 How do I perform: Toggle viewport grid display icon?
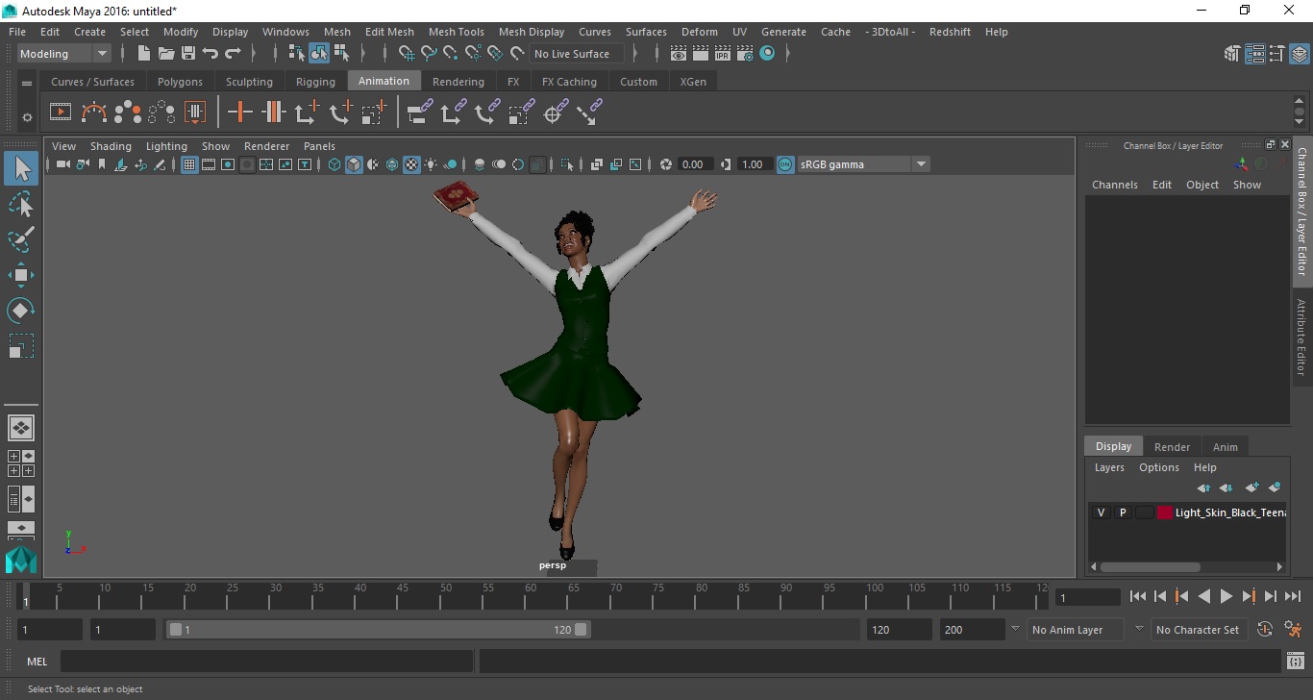(189, 164)
